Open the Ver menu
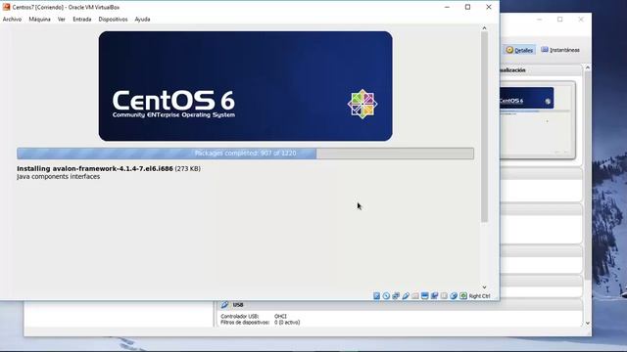Viewport: 627px width, 352px height. 61,20
